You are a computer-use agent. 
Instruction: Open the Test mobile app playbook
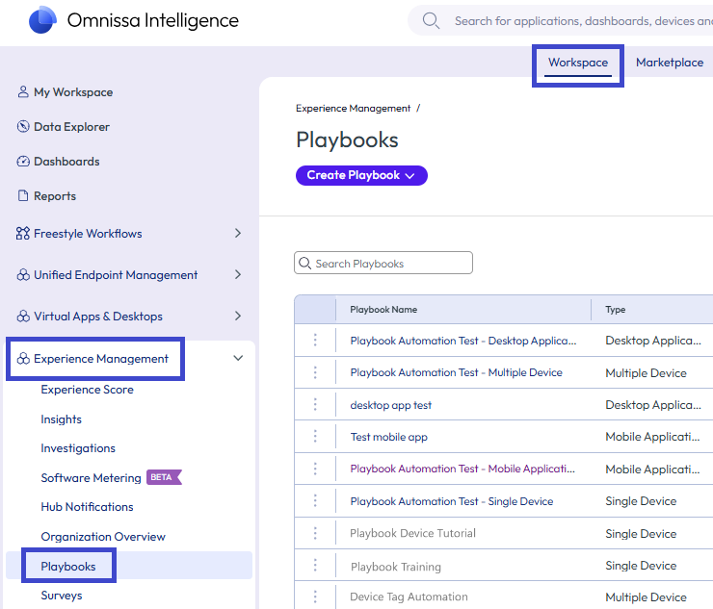pos(389,437)
